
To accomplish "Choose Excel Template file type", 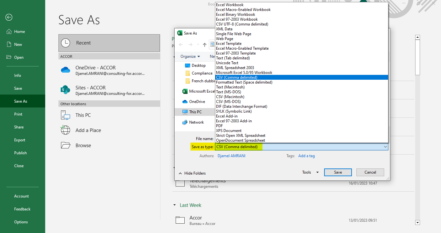I will [x=302, y=44].
